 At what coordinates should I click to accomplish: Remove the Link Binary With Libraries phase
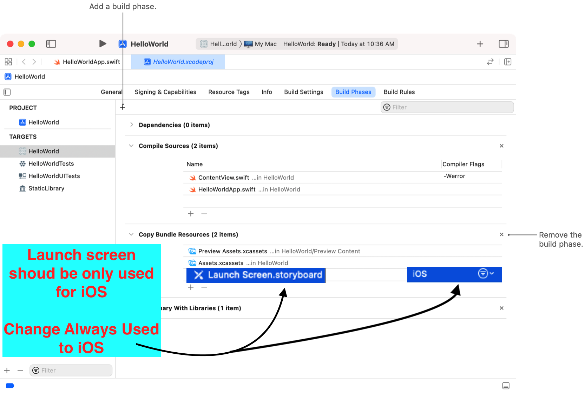[x=501, y=308]
